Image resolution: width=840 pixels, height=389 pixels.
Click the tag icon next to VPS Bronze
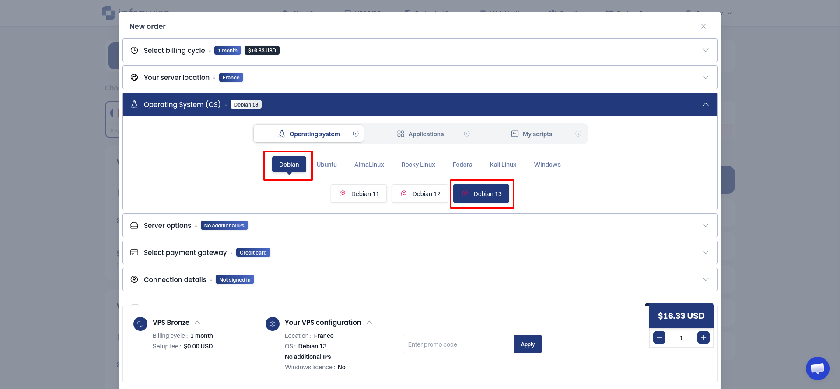140,324
